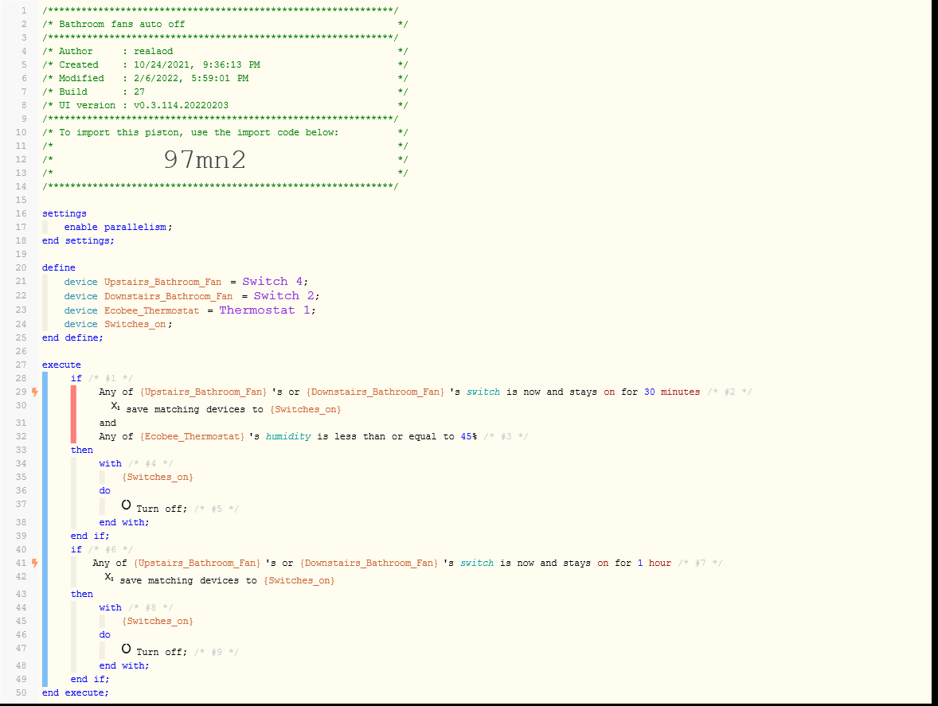This screenshot has height=706, width=938.
Task: Click the 45% humidity threshold value
Action: coord(509,435)
